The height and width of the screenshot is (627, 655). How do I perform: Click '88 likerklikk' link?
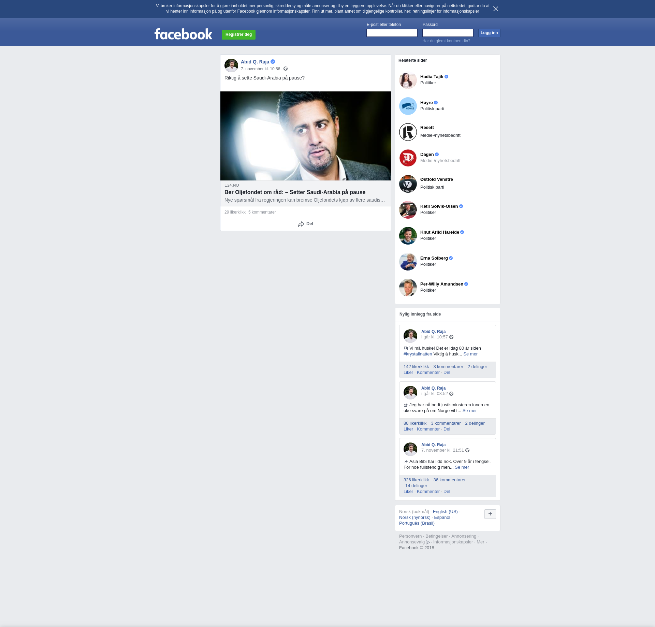415,423
